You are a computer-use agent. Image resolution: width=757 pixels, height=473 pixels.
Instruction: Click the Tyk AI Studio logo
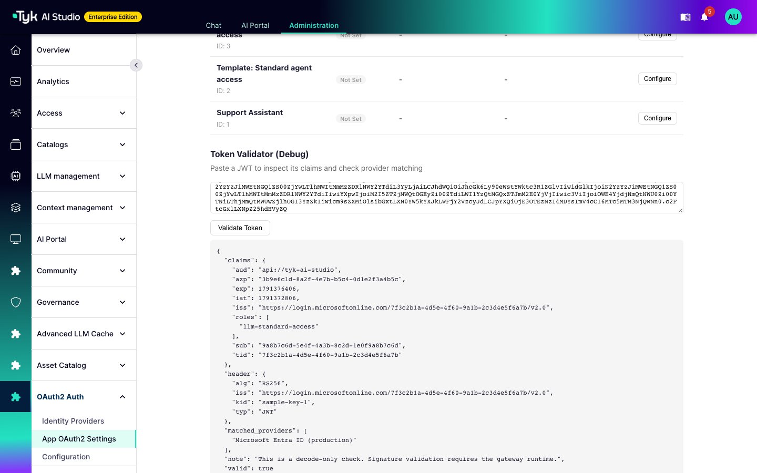click(46, 17)
